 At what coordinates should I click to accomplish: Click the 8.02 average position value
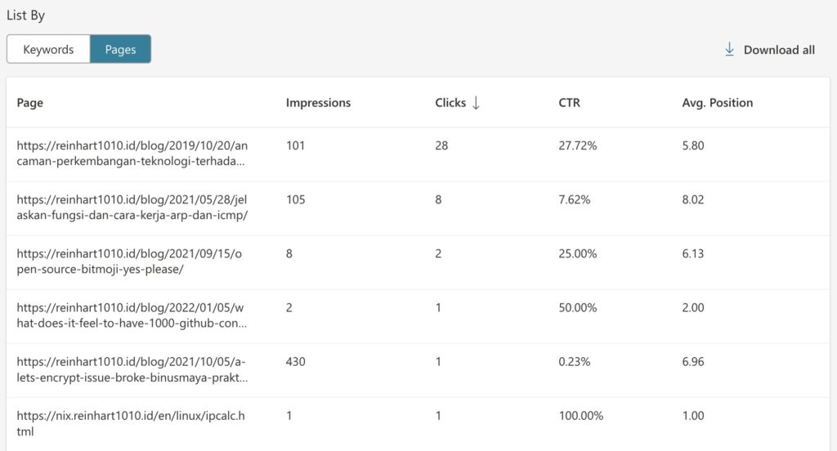(x=692, y=200)
